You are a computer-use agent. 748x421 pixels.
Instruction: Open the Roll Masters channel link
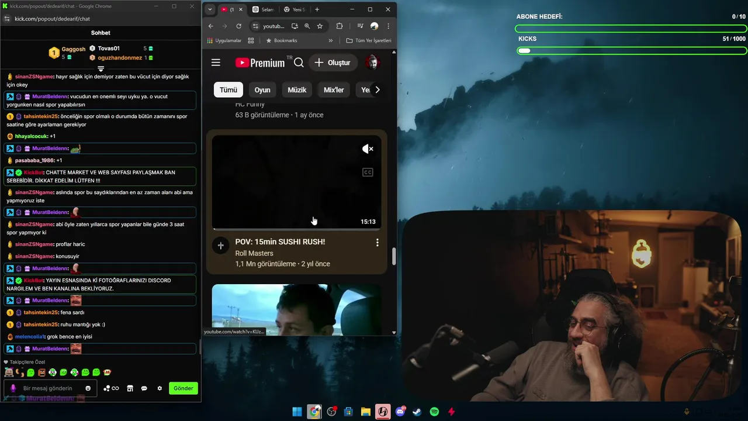tap(254, 253)
